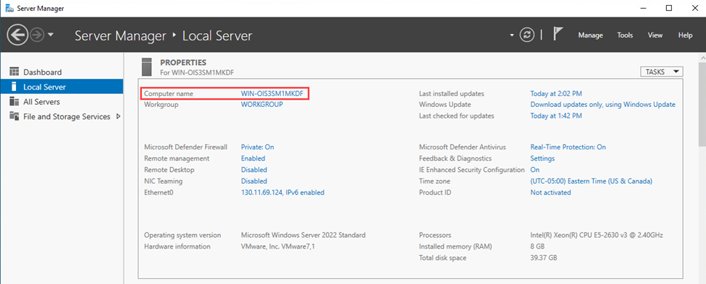
Task: Expand File and Storage Services chevron
Action: 119,116
